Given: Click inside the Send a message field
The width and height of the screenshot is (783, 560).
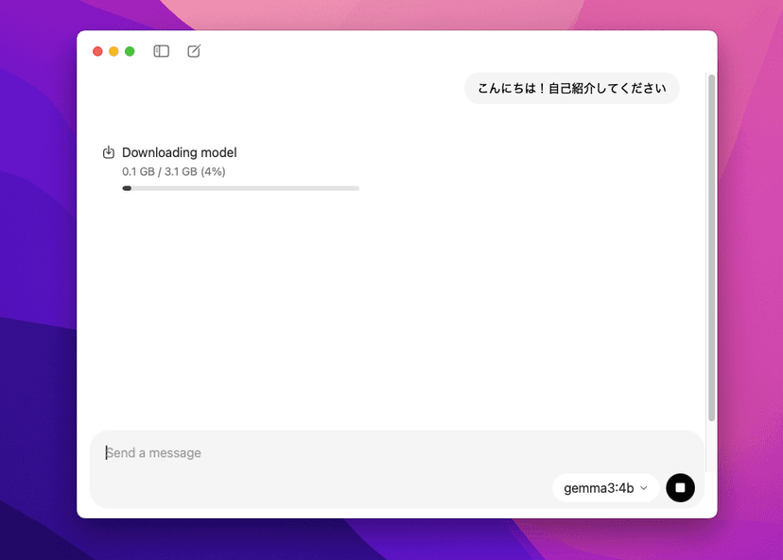Looking at the screenshot, I should point(284,452).
